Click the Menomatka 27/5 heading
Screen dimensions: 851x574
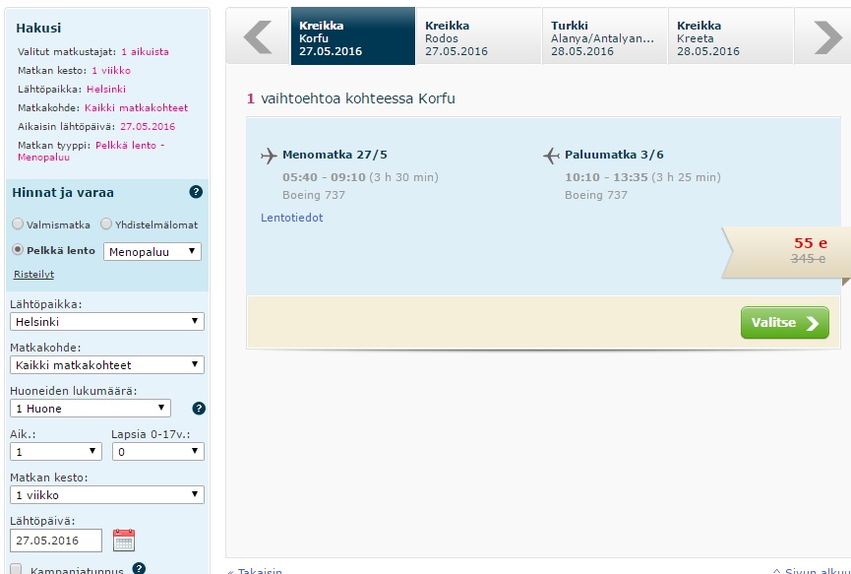point(334,155)
